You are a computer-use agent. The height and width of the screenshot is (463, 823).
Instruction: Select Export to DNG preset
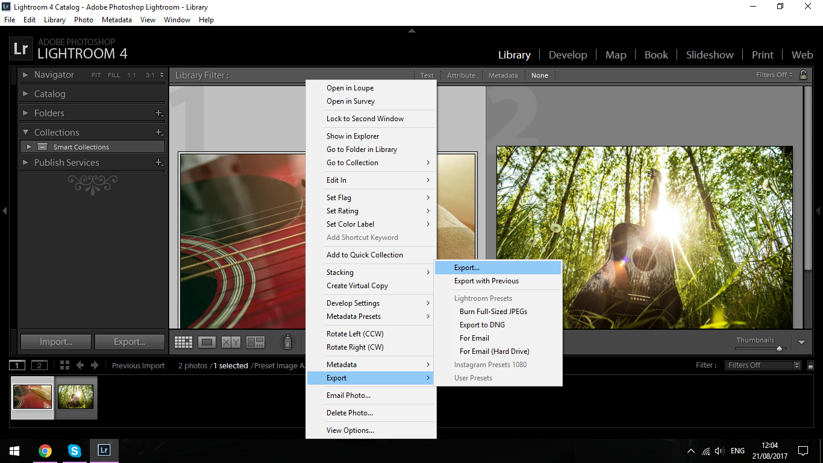[498, 325]
